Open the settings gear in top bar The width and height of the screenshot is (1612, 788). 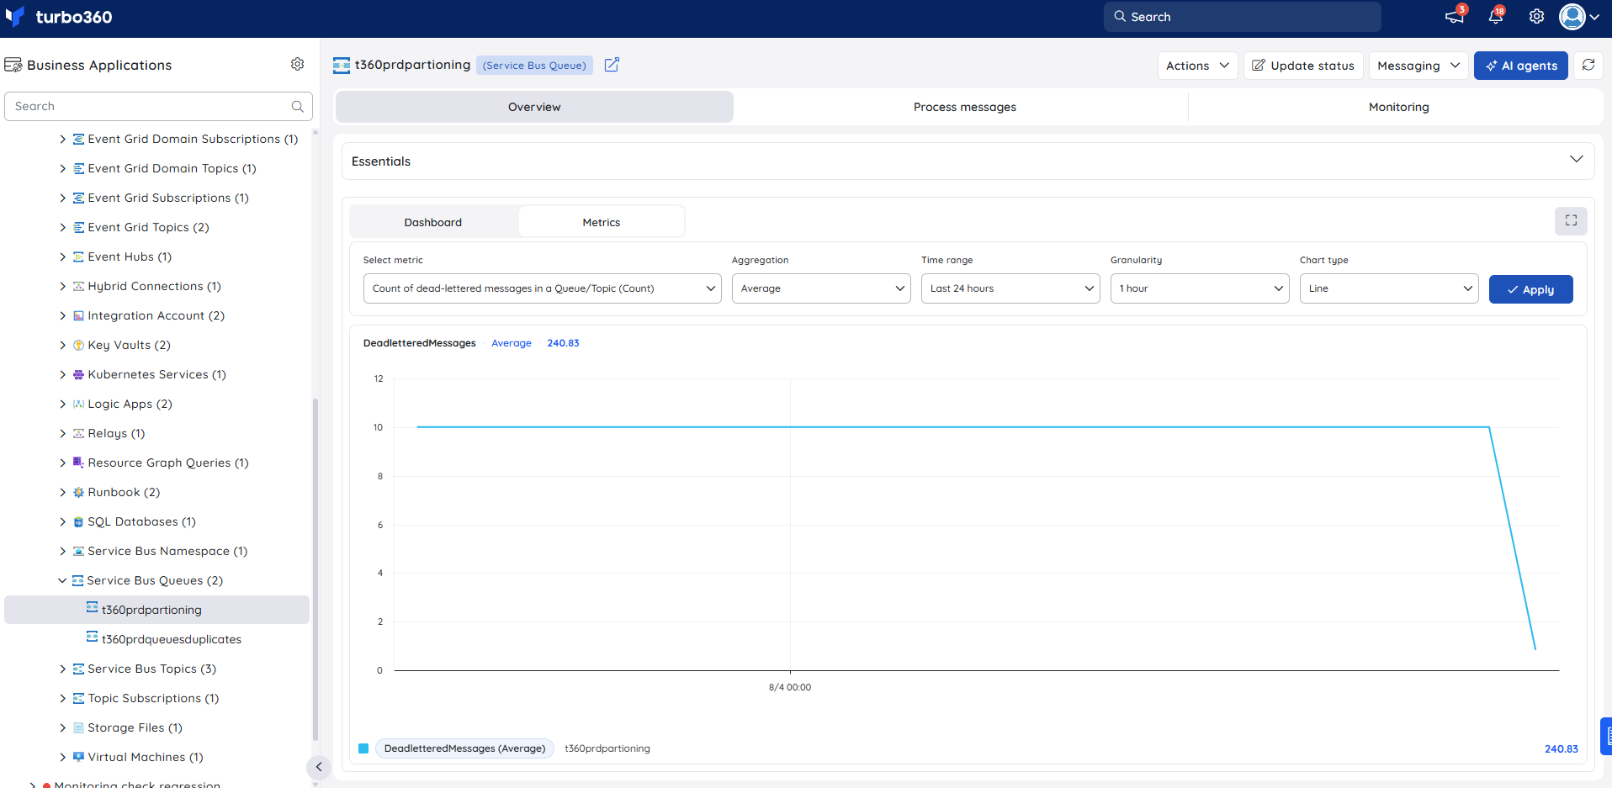[x=1536, y=17]
